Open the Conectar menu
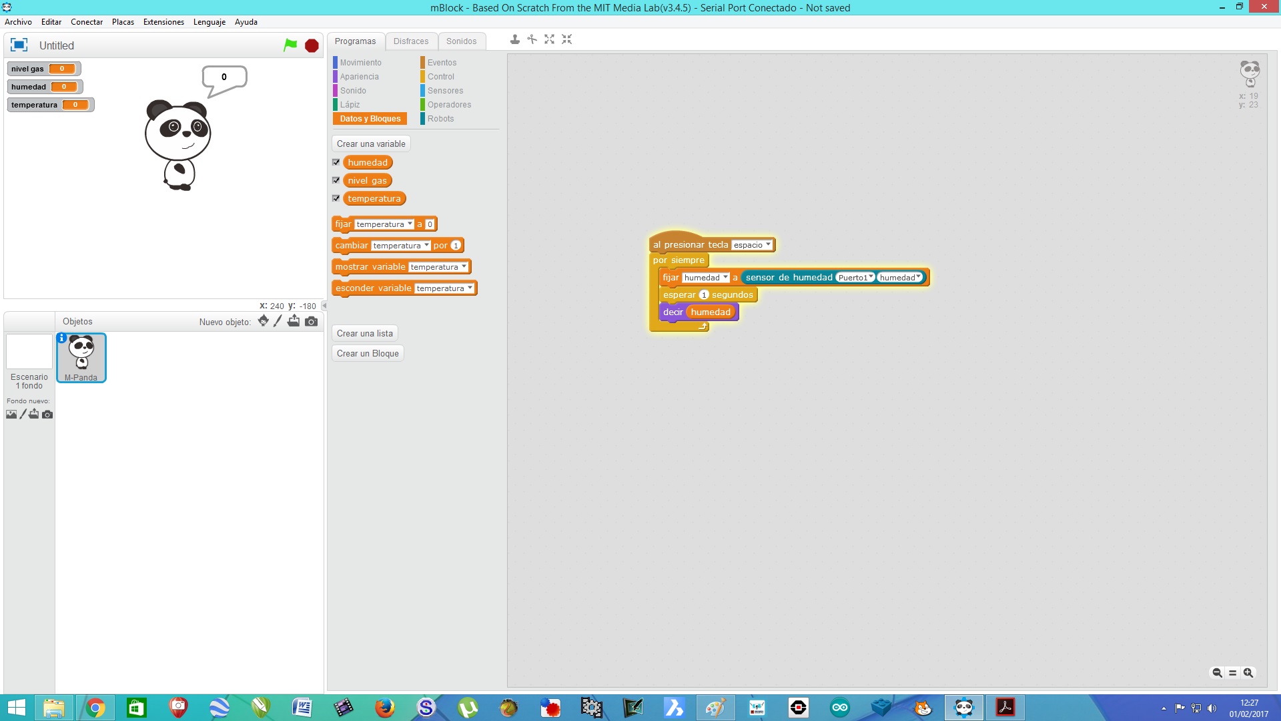The width and height of the screenshot is (1281, 721). tap(87, 22)
